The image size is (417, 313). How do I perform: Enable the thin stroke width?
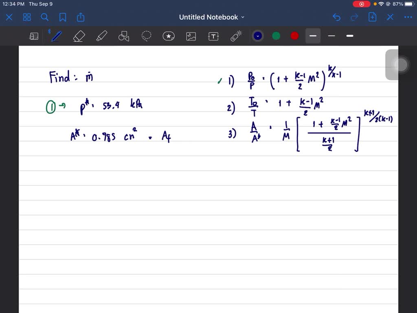click(x=331, y=36)
